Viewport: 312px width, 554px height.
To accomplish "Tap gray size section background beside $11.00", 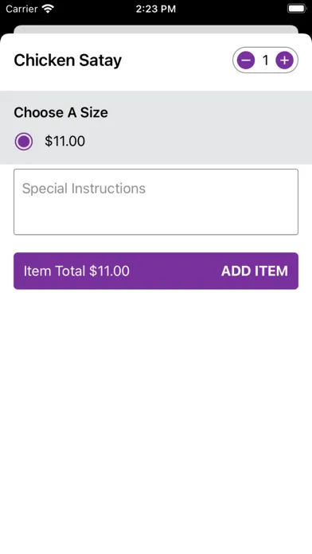I will coord(198,142).
